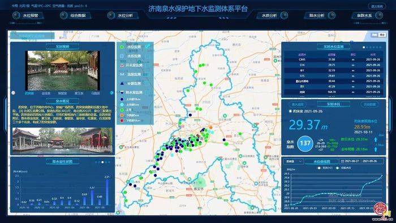
Task: Click the S15 monitoring point row
Action: (333, 76)
